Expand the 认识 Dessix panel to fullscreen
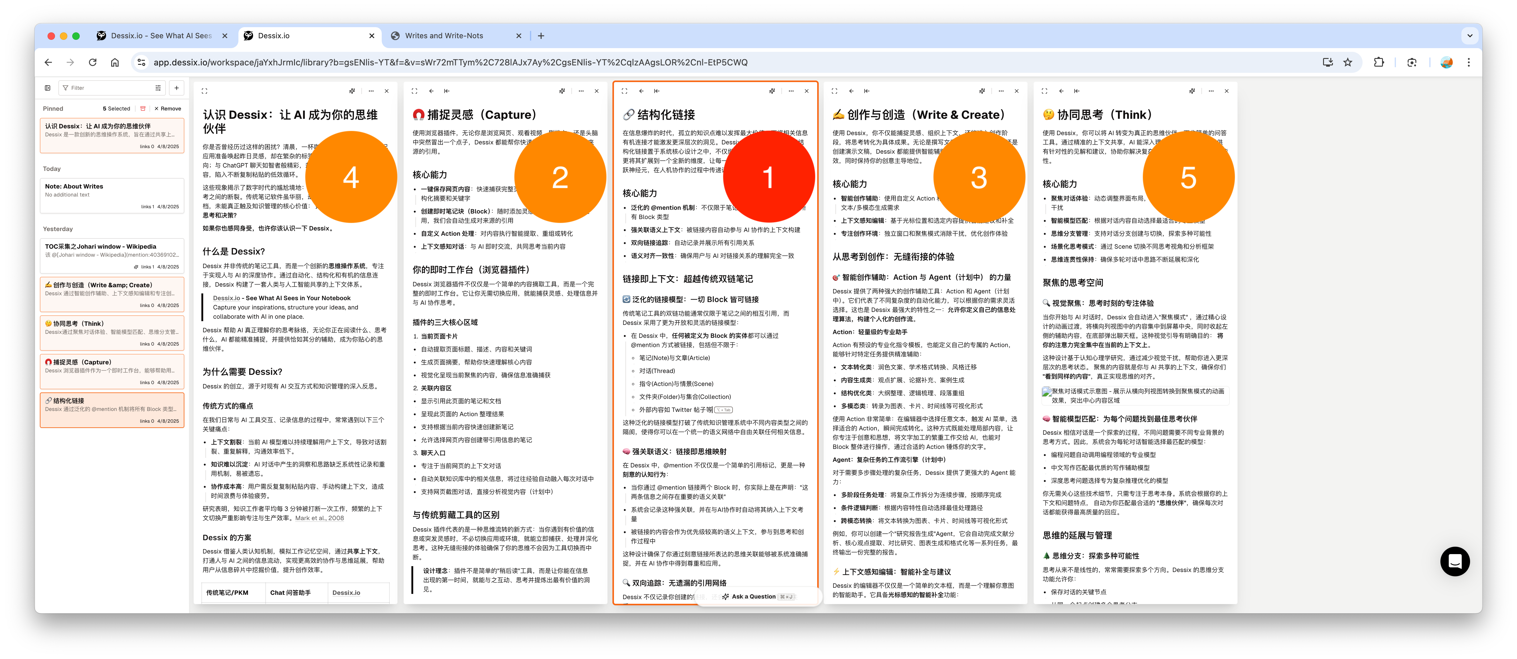Viewport: 1517px width, 659px height. pyautogui.click(x=204, y=91)
